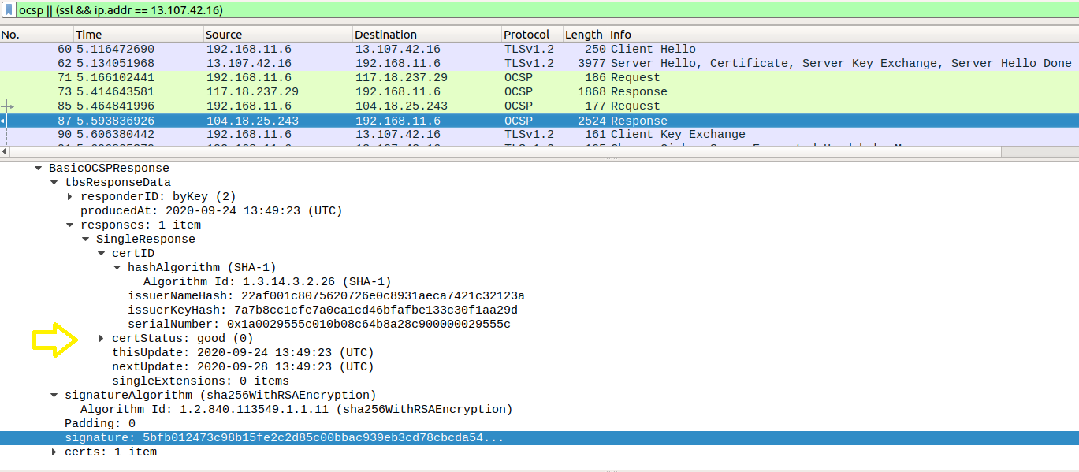
Task: Select Algorithm Id 1.2.840.113549.1.1.11 line
Action: [296, 409]
